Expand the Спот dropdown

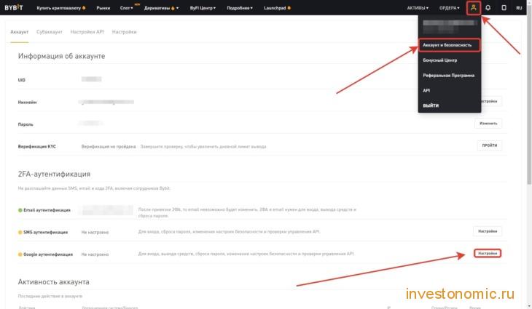coord(127,8)
